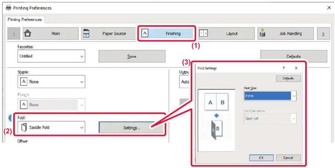Open the Print Side dropdown in Fold Settings
Image resolution: width=335 pixels, height=168 pixels.
270,96
